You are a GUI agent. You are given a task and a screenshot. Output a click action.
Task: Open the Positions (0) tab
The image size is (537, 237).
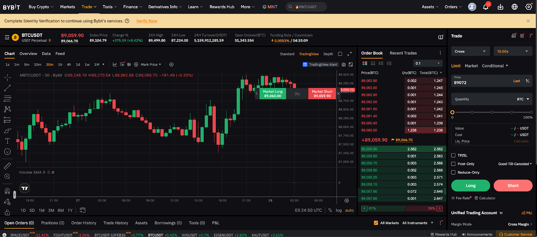tap(52, 223)
